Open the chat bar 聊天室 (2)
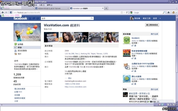This screenshot has width=178, height=111. [x=160, y=102]
